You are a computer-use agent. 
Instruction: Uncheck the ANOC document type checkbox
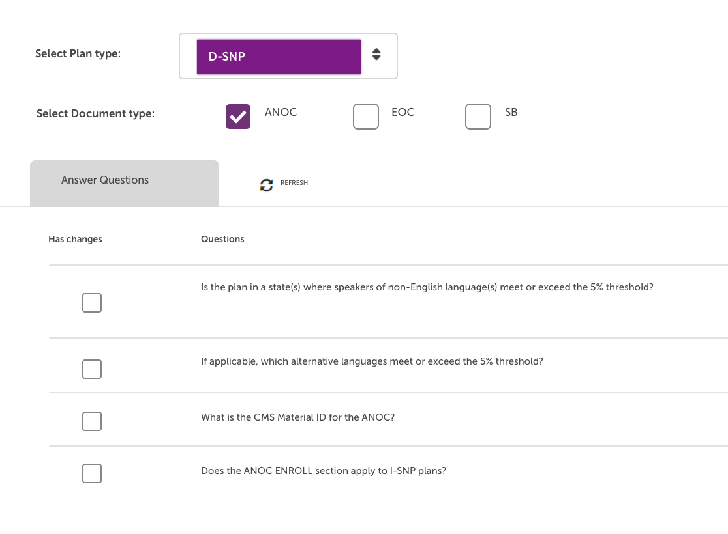click(238, 117)
